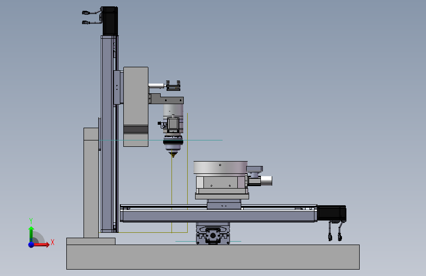
Task: Select the lower cable connector at top left
Action: (x=86, y=23)
